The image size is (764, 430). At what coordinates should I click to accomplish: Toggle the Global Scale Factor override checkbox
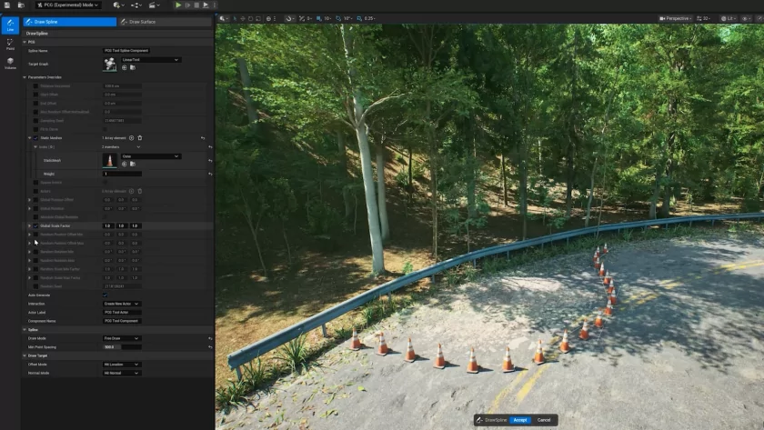pos(35,225)
